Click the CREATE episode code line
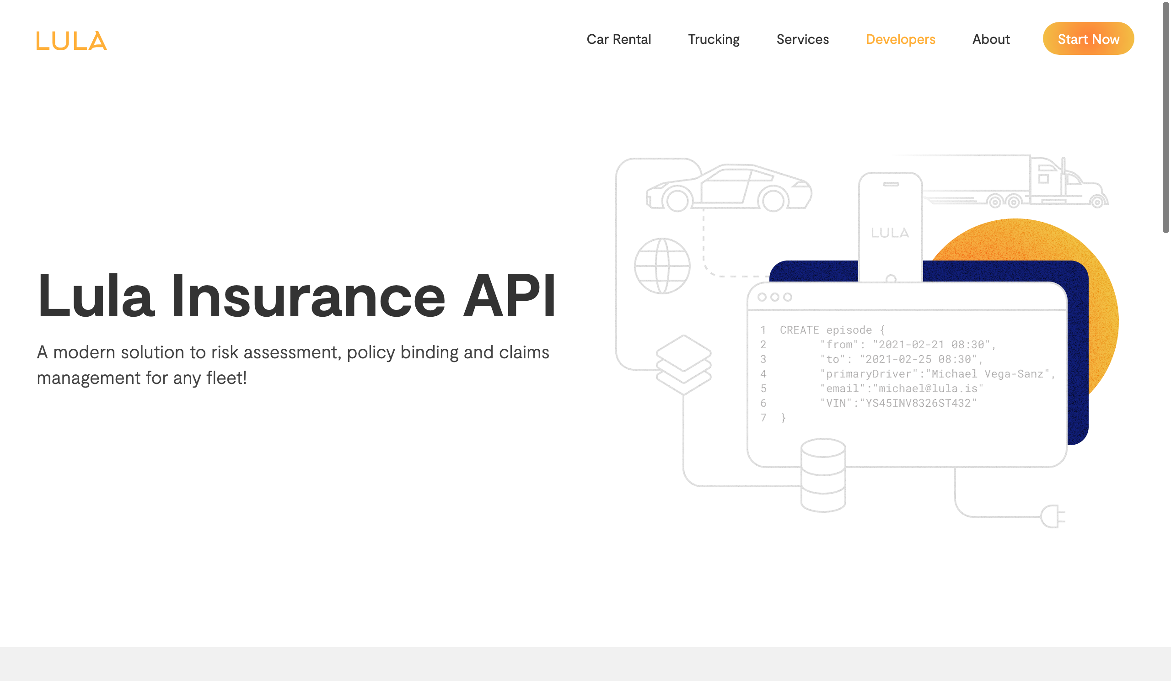 tap(832, 330)
